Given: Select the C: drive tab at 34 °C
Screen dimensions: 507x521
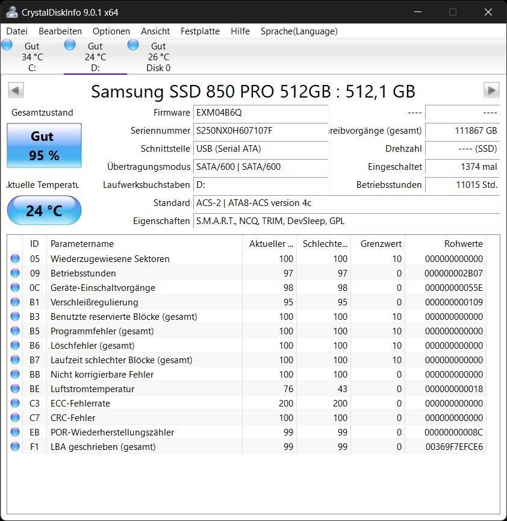Looking at the screenshot, I should pos(32,57).
